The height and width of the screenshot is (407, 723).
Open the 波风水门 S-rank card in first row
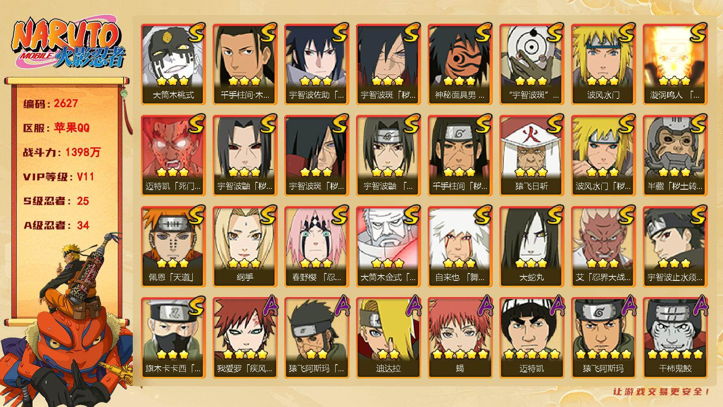[603, 64]
